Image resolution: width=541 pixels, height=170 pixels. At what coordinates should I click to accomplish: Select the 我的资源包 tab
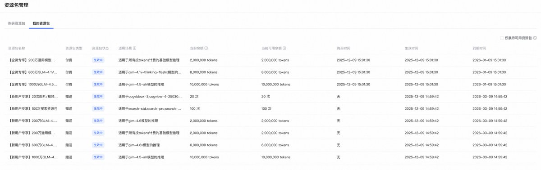[x=41, y=23]
